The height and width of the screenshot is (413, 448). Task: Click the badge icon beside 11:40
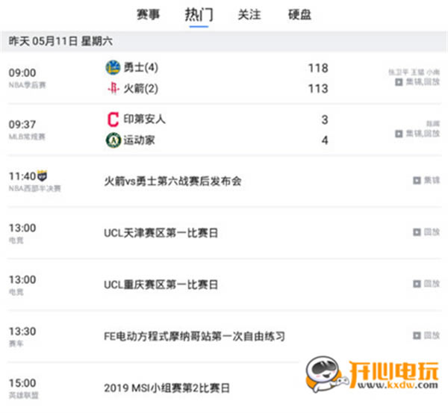pyautogui.click(x=42, y=176)
